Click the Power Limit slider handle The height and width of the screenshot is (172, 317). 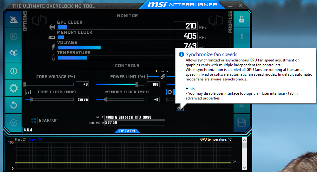(x=136, y=84)
